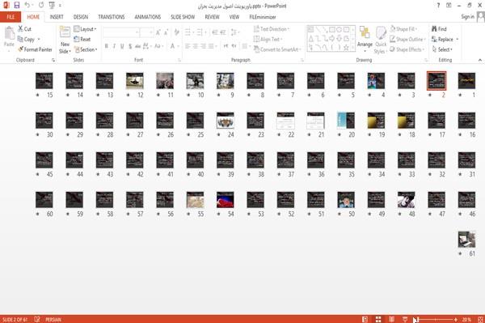Click the zoom slider in status bar

click(x=435, y=319)
